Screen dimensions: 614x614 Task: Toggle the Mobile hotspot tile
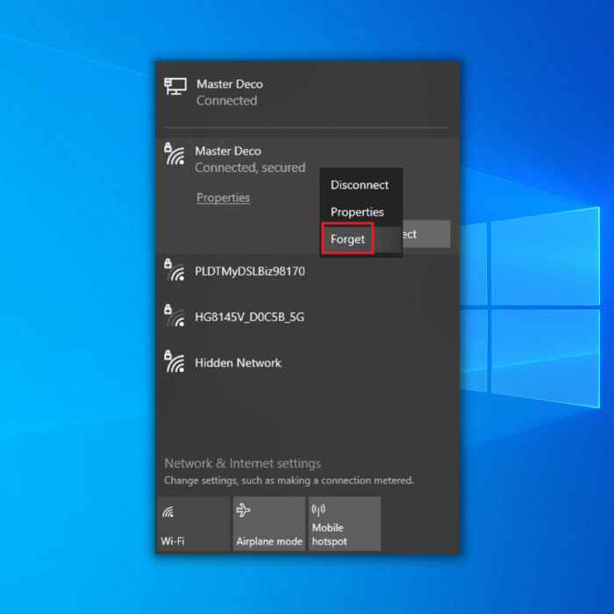[345, 524]
